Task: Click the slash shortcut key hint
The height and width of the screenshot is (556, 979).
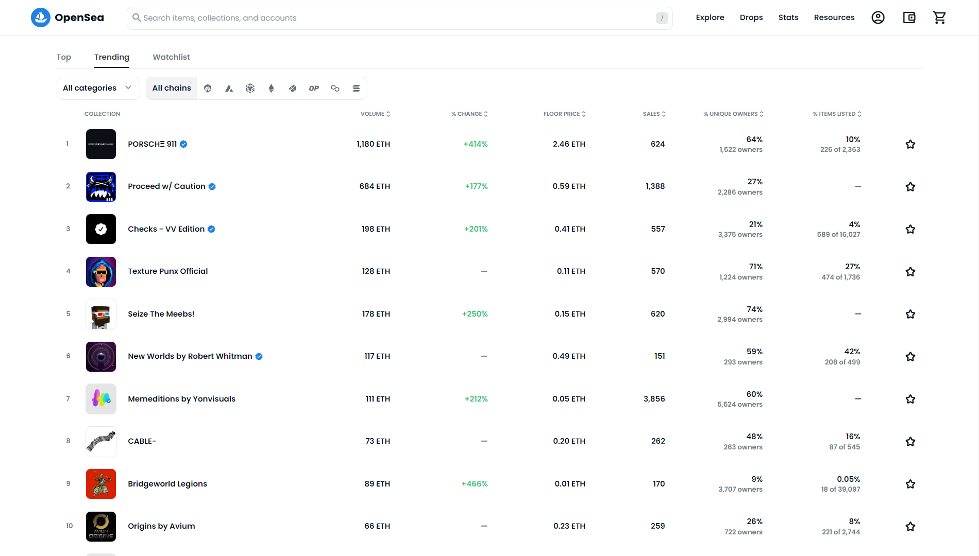Action: point(662,18)
